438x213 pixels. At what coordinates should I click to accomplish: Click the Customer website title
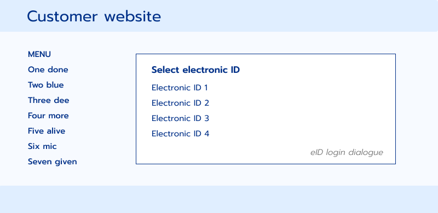tap(94, 16)
